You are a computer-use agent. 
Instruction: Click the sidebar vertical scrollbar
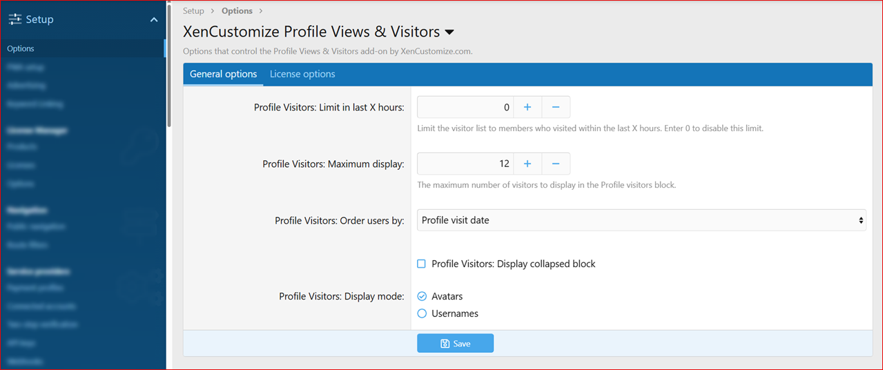pos(168,66)
